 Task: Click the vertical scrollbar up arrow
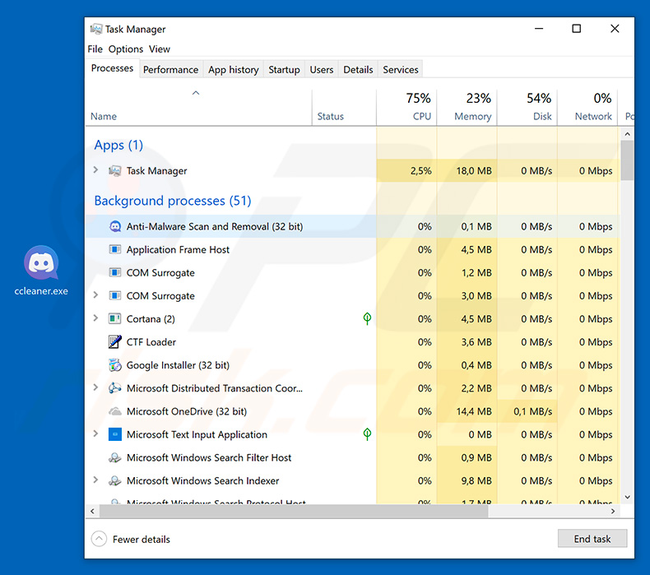tap(627, 134)
